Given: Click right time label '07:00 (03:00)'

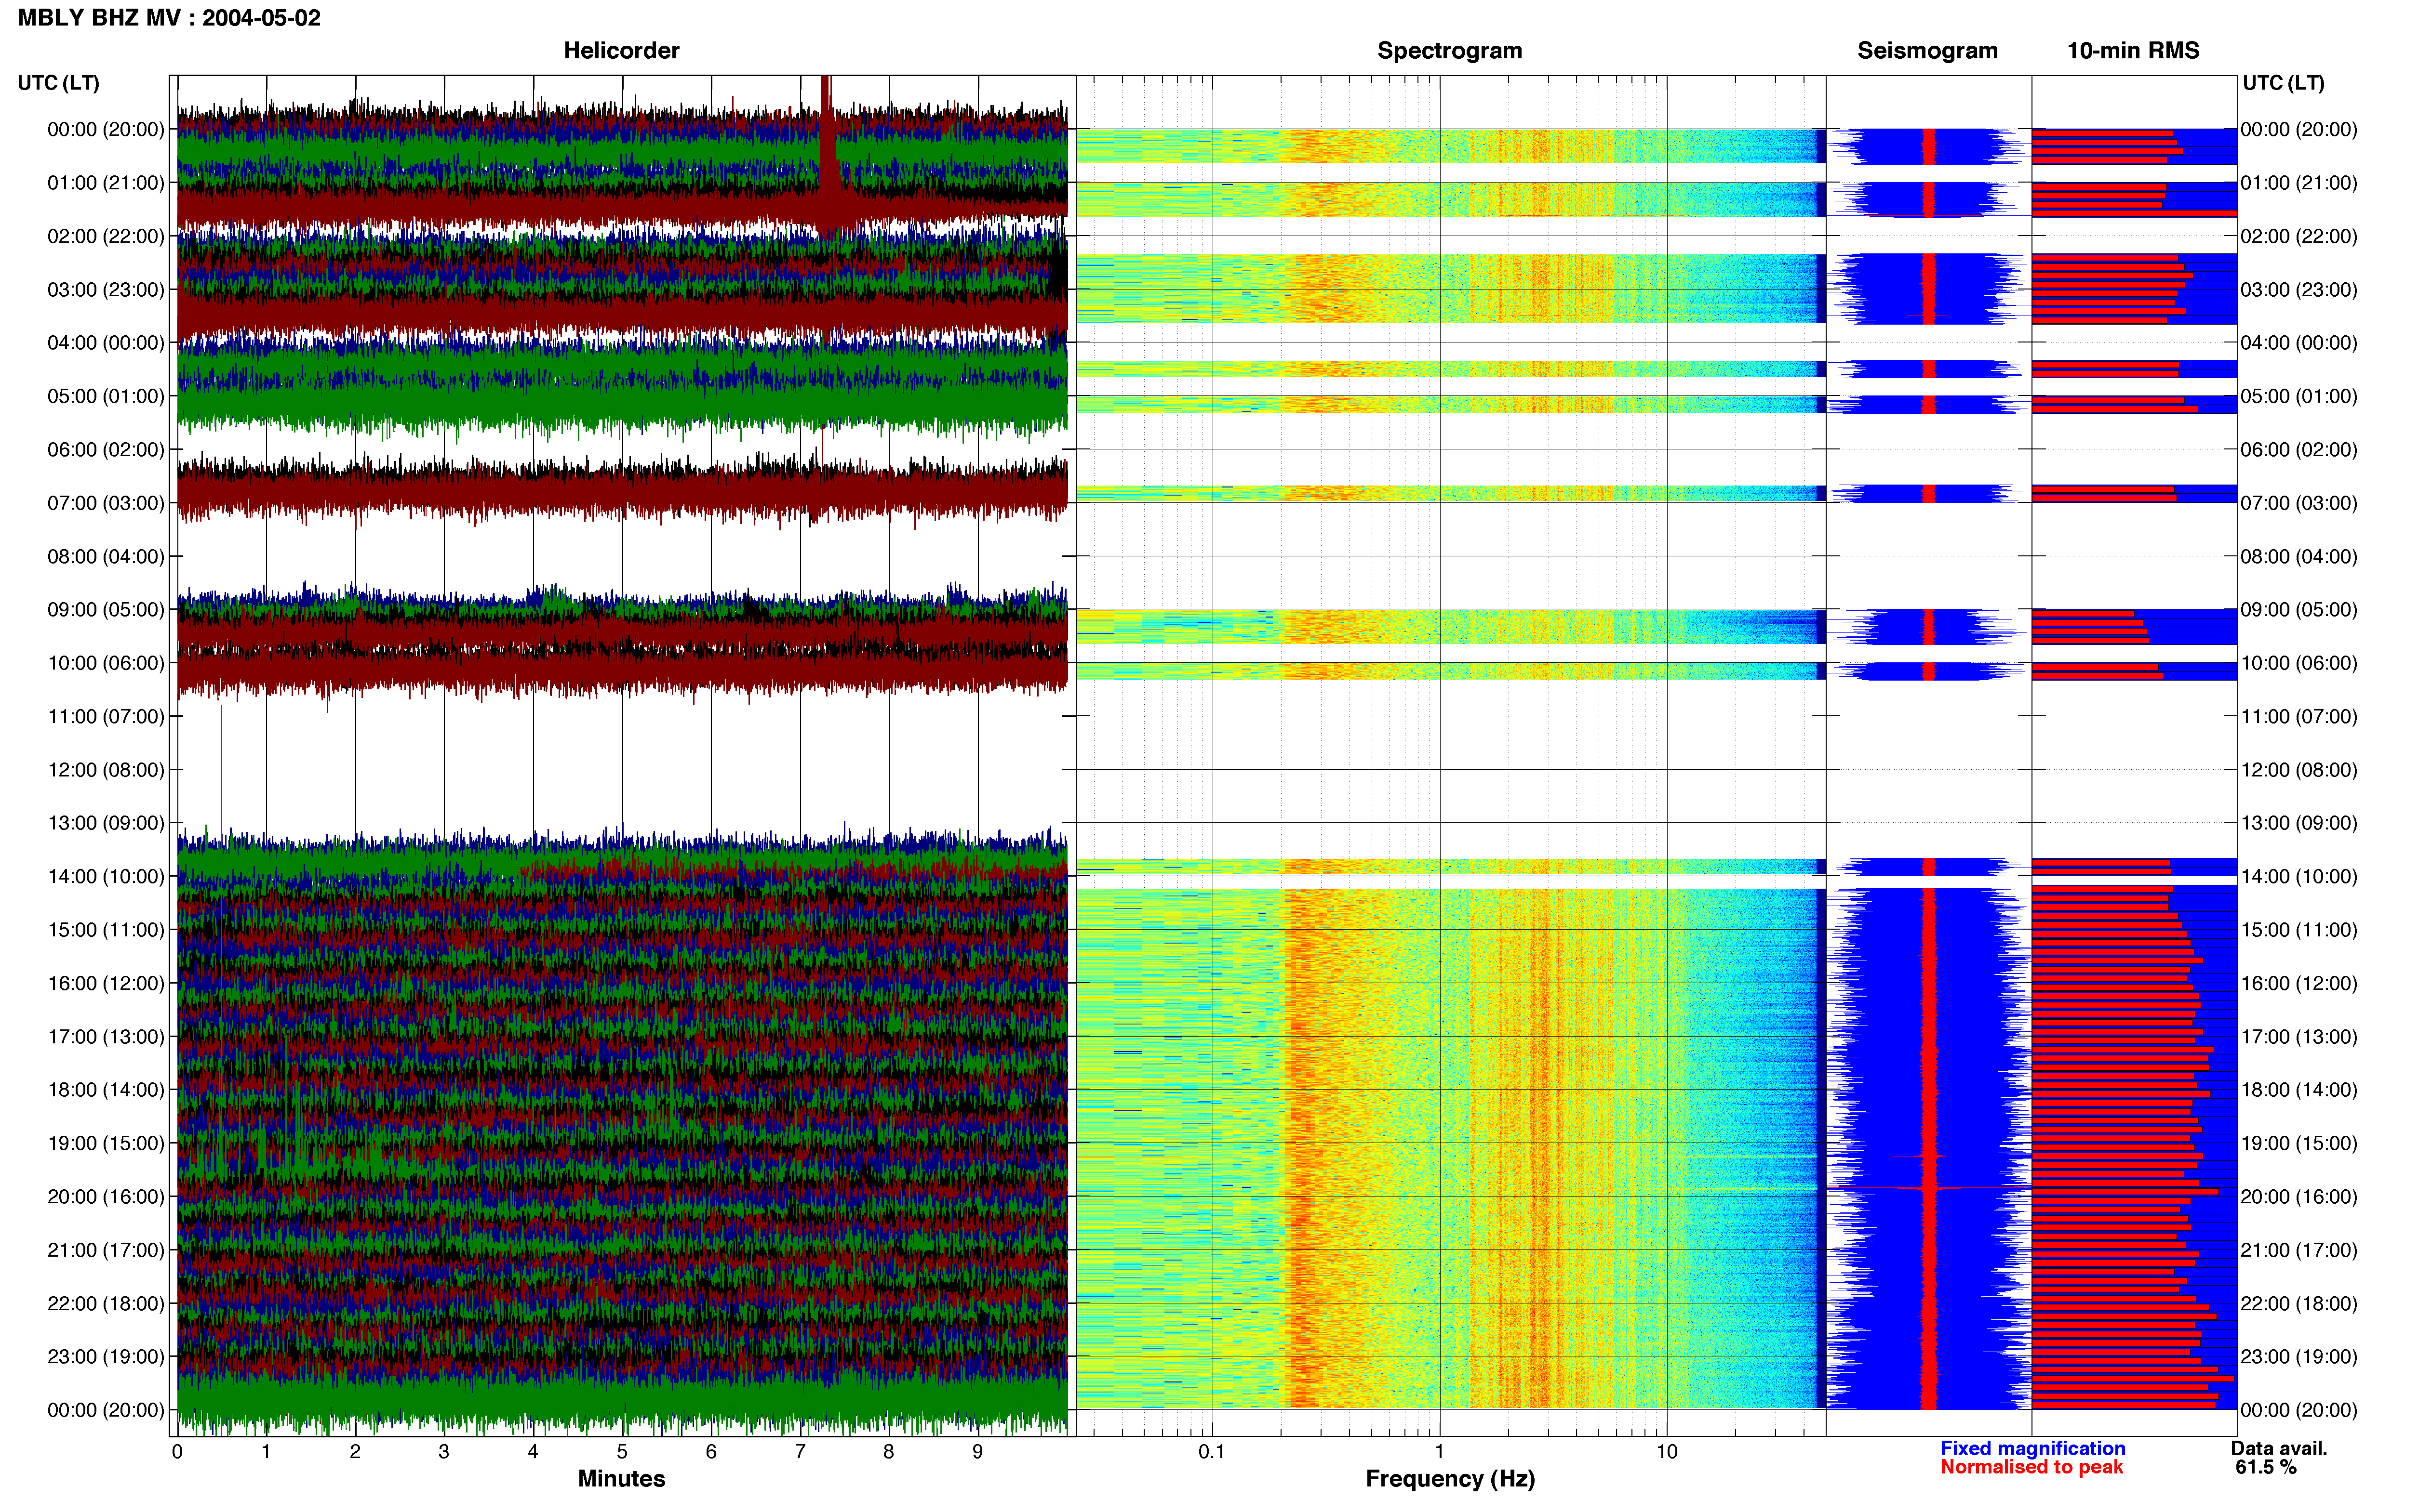Looking at the screenshot, I should [2299, 503].
